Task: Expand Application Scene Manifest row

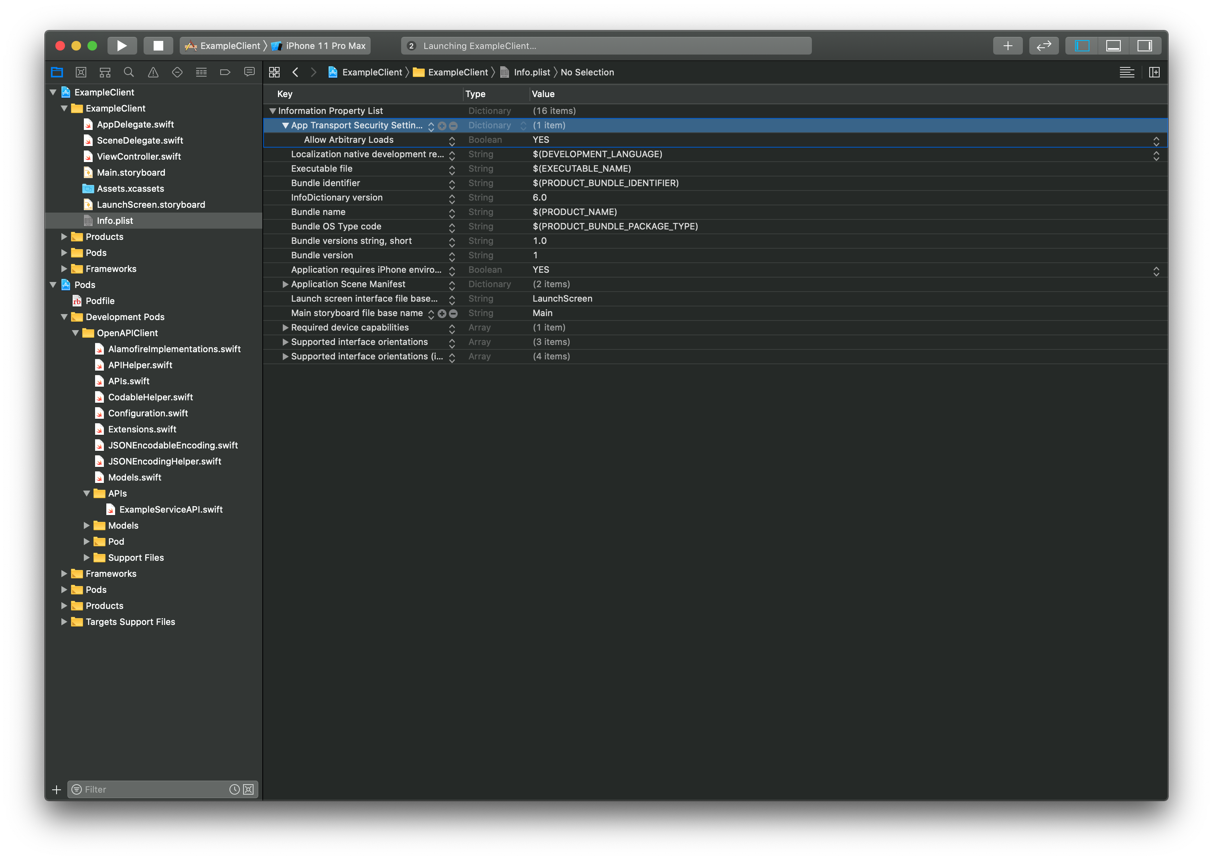Action: point(285,284)
